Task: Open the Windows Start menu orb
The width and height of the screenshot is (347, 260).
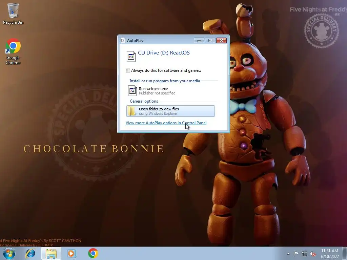Action: (9, 253)
